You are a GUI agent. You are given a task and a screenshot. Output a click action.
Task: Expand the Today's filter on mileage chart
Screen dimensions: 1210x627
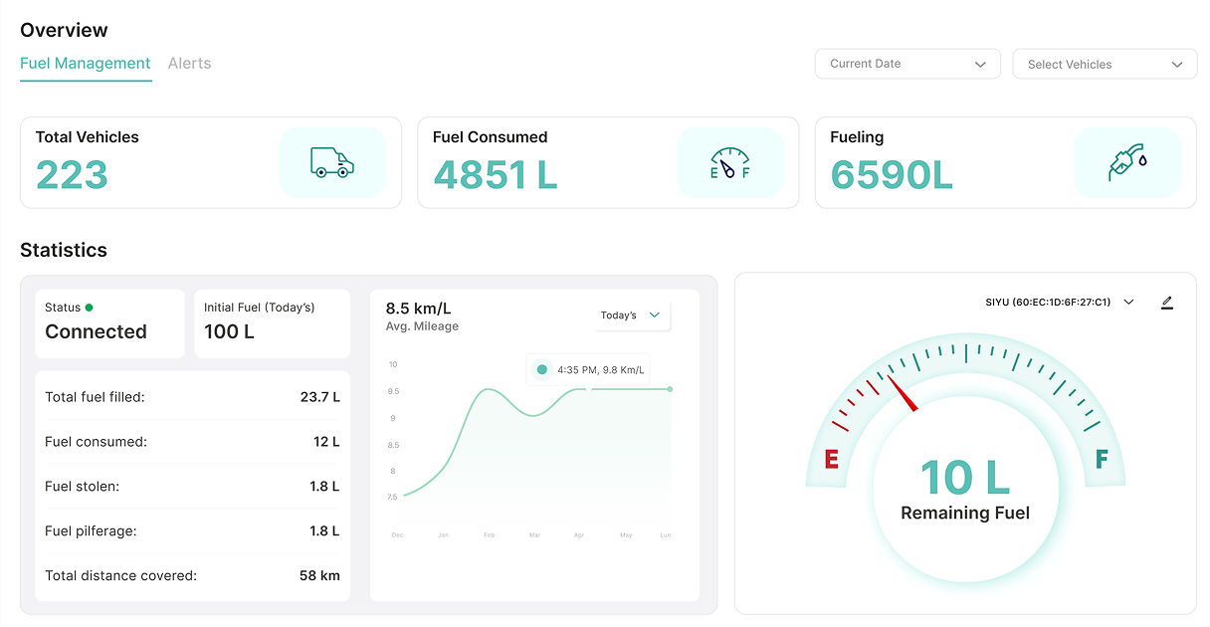(x=631, y=314)
